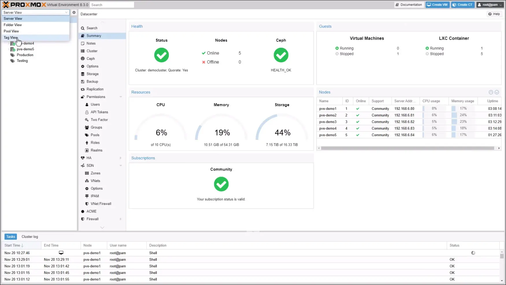Click the Status column header in tasks
Image resolution: width=506 pixels, height=285 pixels.
473,245
